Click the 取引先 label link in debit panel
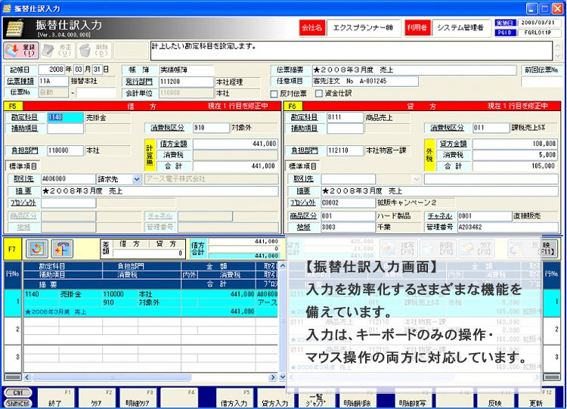Viewport: 567px width, 409px height. [23, 179]
